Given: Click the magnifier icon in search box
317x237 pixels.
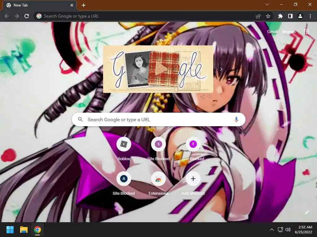Looking at the screenshot, I should coord(80,119).
